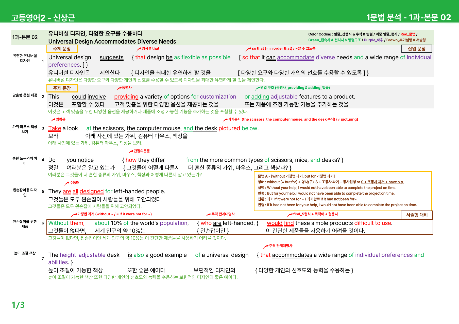Click the note '주격 관계대명사' above sentence 6
Image resolution: width=459 pixels, height=324 pixels.
[x=223, y=214]
